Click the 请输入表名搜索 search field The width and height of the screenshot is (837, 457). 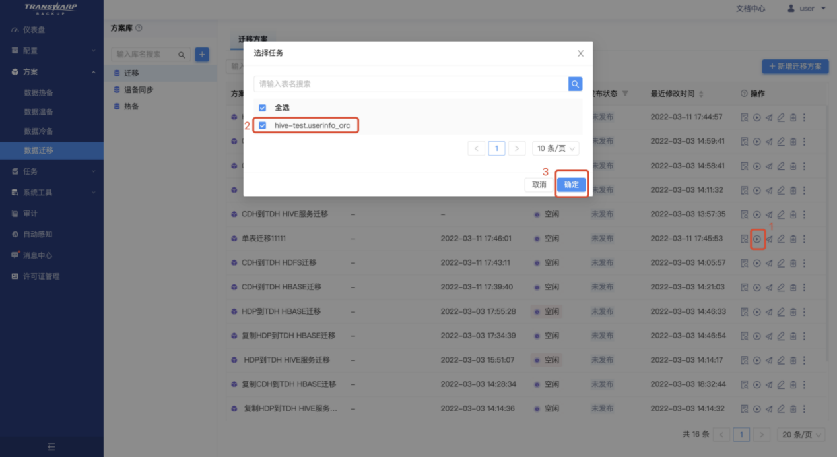411,84
